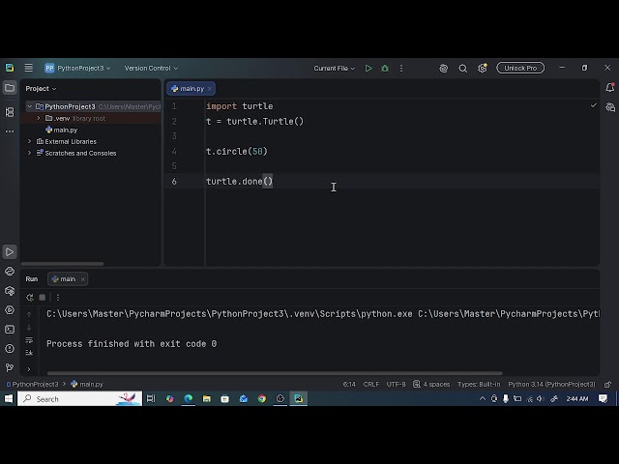Click the Windows taskbar Search box
The height and width of the screenshot is (464, 619).
click(79, 398)
